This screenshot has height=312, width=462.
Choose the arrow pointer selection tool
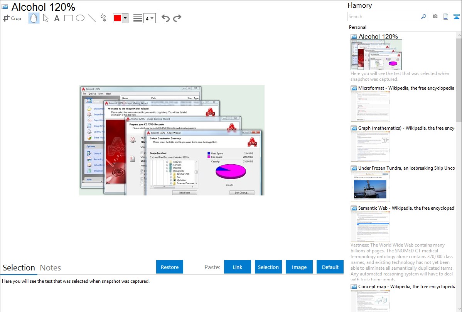(x=46, y=18)
